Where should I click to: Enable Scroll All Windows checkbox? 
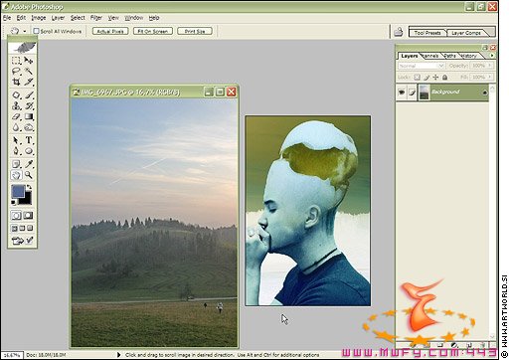point(36,31)
